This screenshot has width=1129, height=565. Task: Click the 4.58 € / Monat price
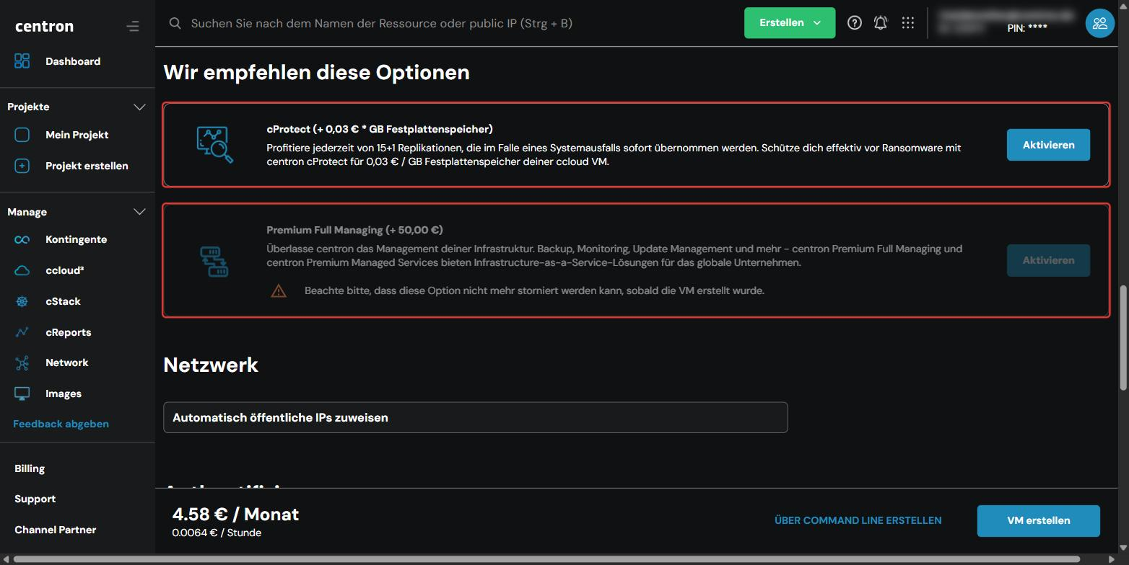pos(235,515)
